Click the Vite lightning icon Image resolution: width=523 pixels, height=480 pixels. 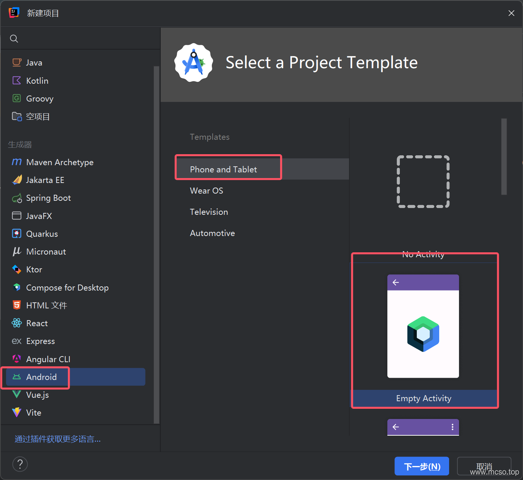click(17, 413)
